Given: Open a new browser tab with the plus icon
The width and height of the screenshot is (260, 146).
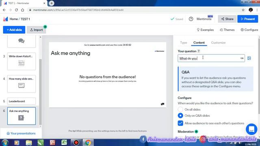Looking at the screenshot, I should click(52, 3).
